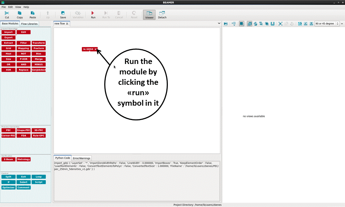
Task: Click the print icon in viewer toolbar
Action: [x=226, y=24]
